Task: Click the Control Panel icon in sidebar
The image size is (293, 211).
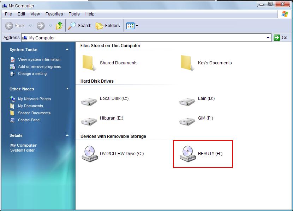Action: click(13, 120)
